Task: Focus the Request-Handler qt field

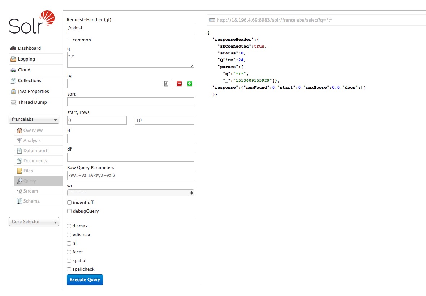Action: coord(131,28)
